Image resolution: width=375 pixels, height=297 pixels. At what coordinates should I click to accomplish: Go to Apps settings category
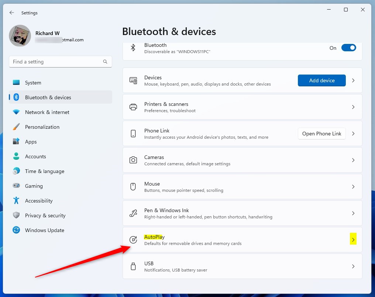[31, 142]
